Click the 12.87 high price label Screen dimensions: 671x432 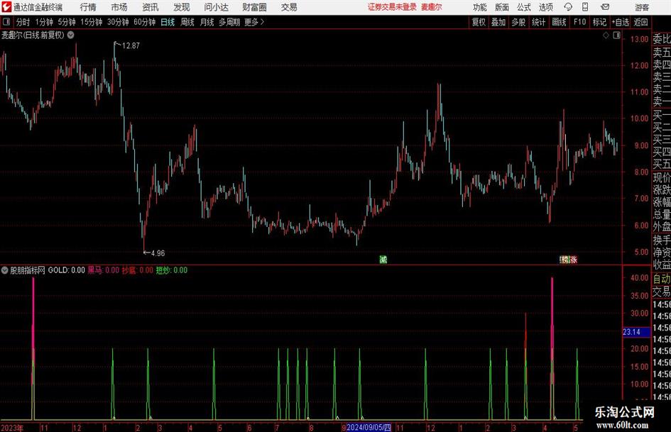(131, 45)
